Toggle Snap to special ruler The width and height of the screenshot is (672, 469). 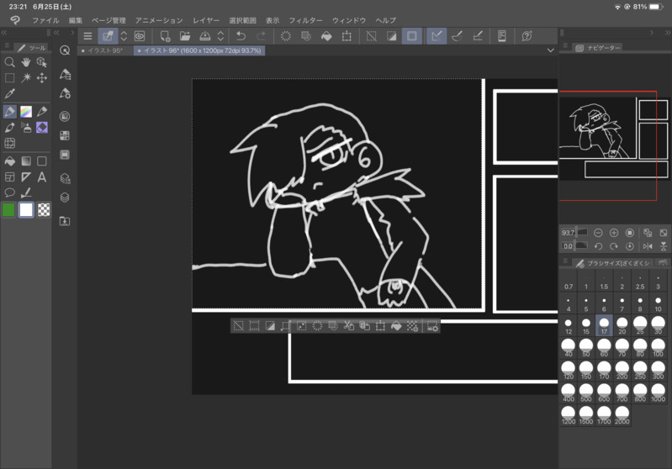[457, 36]
